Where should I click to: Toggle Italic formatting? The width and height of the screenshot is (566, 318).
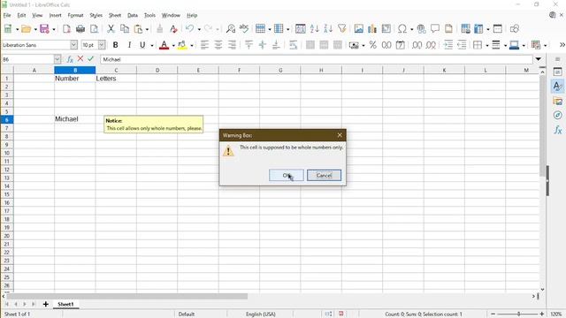(129, 45)
